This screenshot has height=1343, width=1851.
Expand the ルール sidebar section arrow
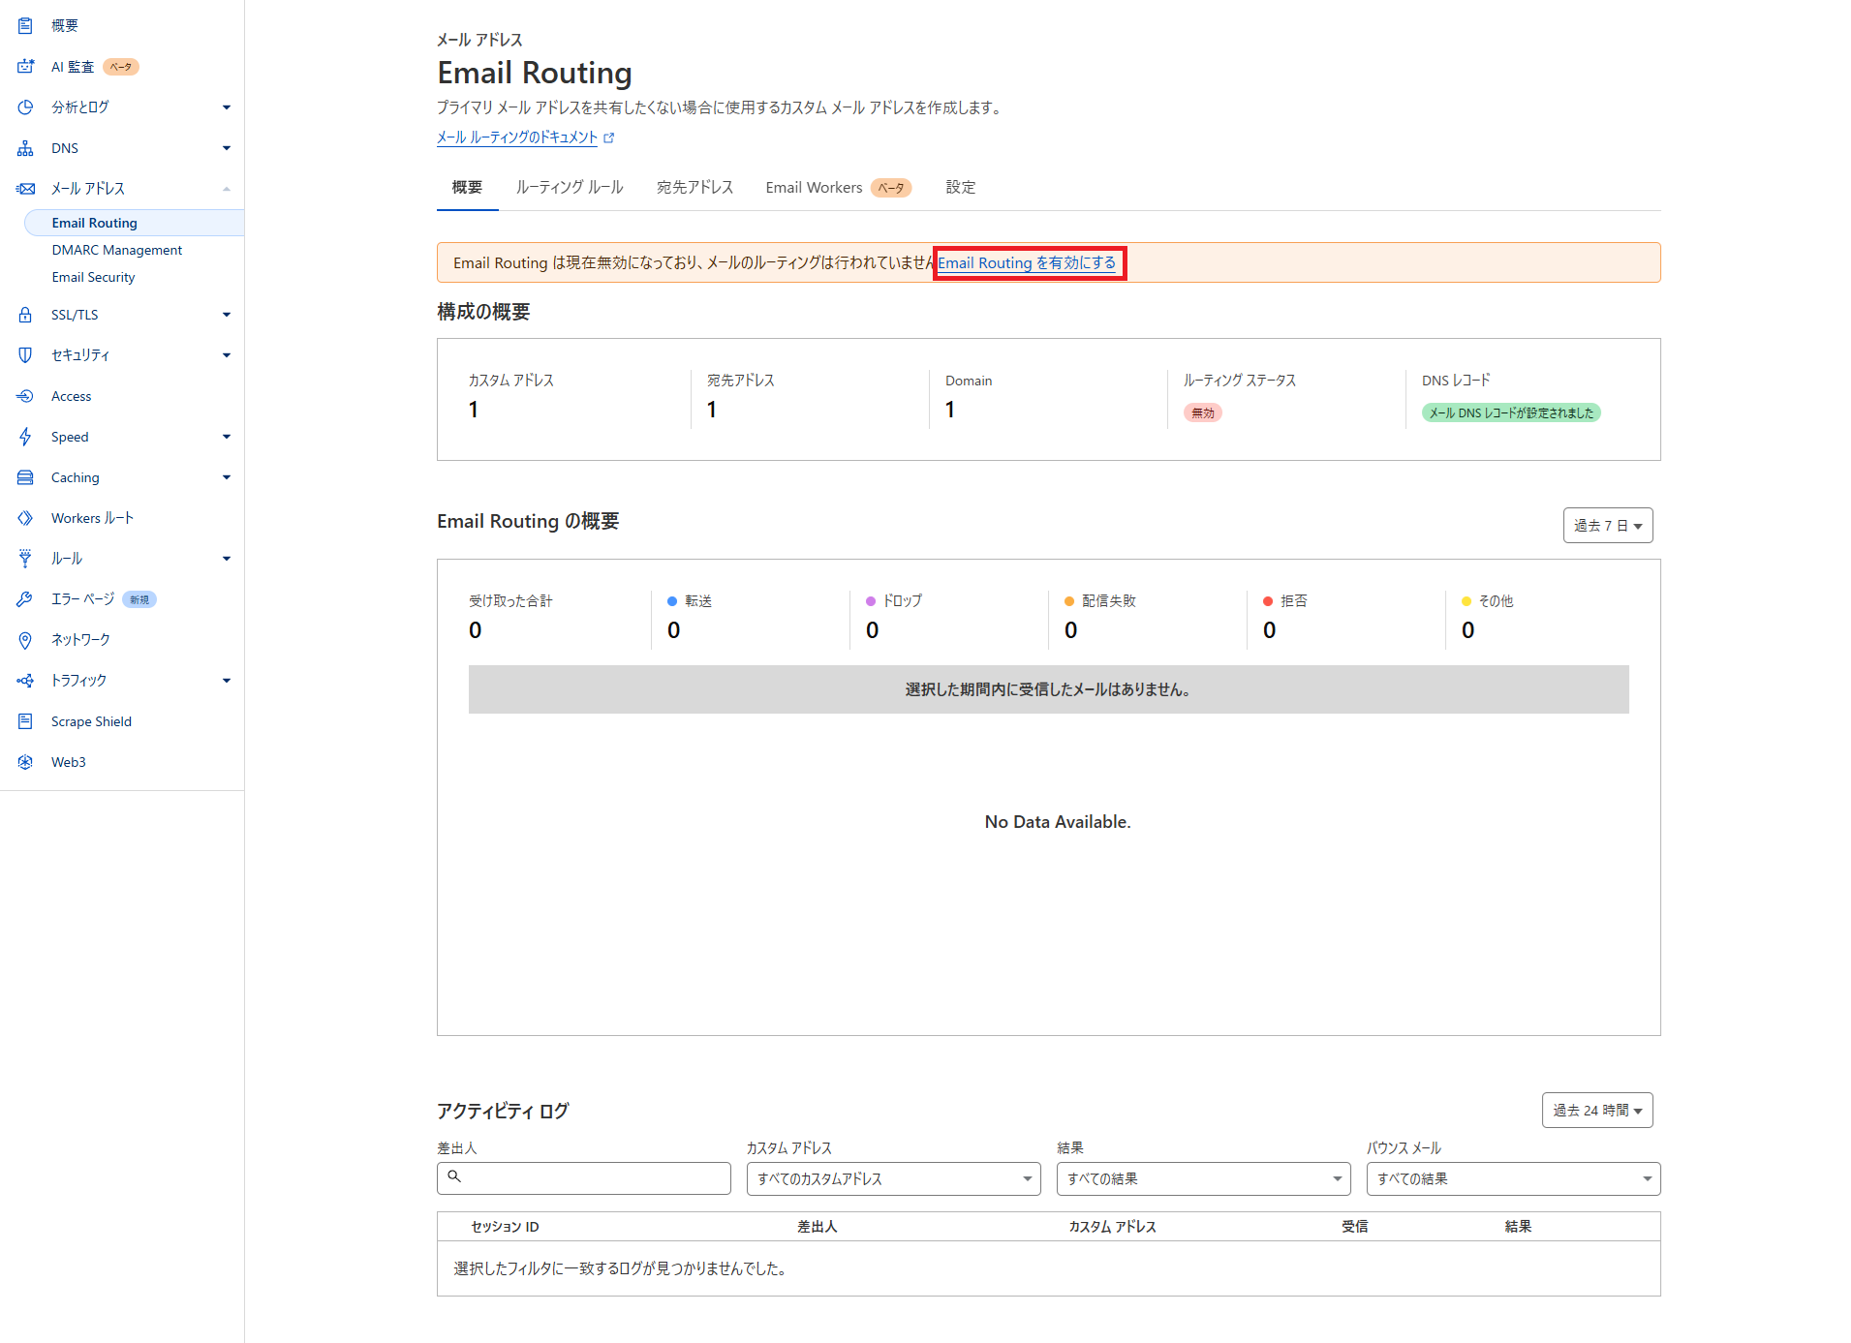pos(227,559)
